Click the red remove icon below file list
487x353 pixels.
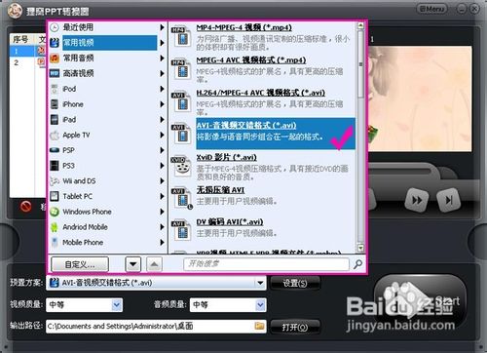[25, 206]
